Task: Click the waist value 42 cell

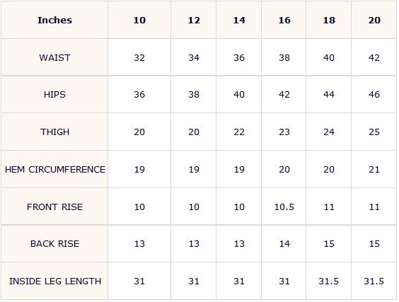Action: coord(374,57)
